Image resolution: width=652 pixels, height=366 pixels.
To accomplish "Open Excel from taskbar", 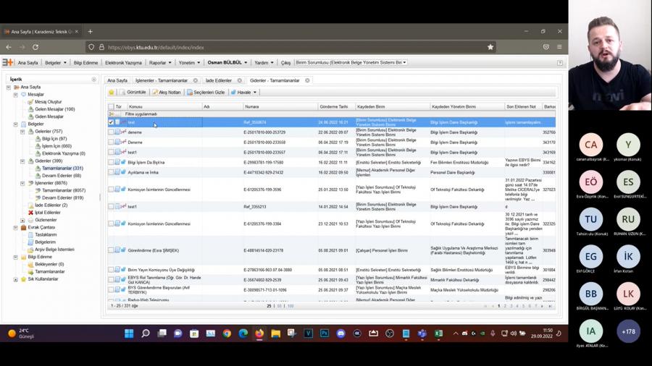I will (x=438, y=333).
